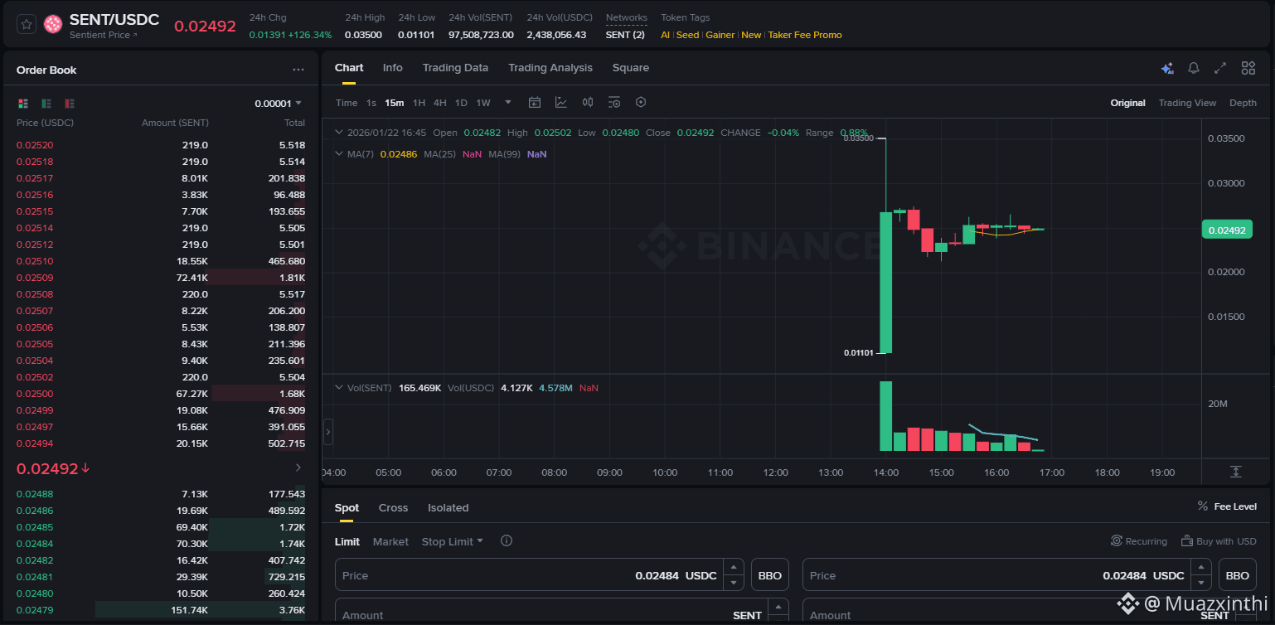Click the sell-side BBO button
This screenshot has width=1275, height=625.
point(1238,575)
